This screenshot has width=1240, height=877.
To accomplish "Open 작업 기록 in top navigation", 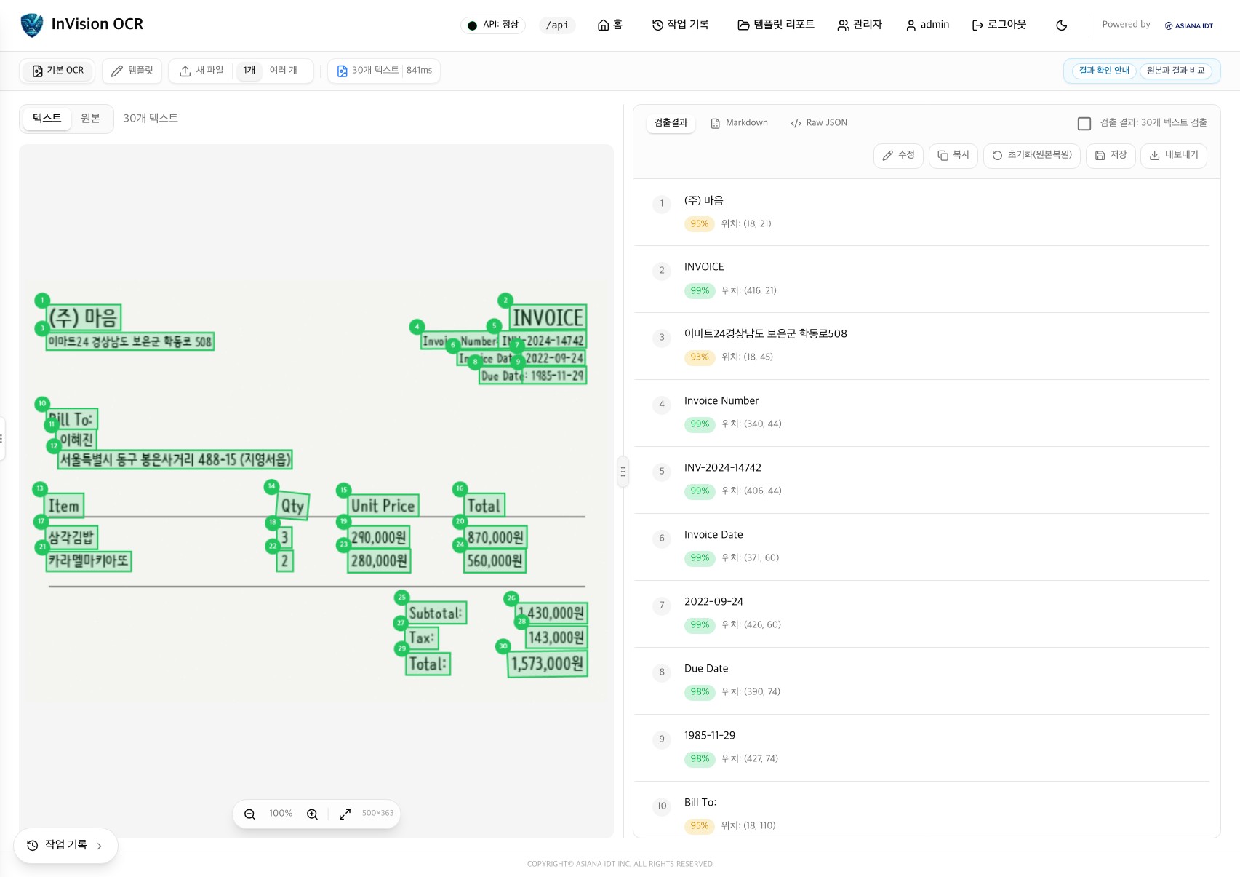I will tap(680, 25).
